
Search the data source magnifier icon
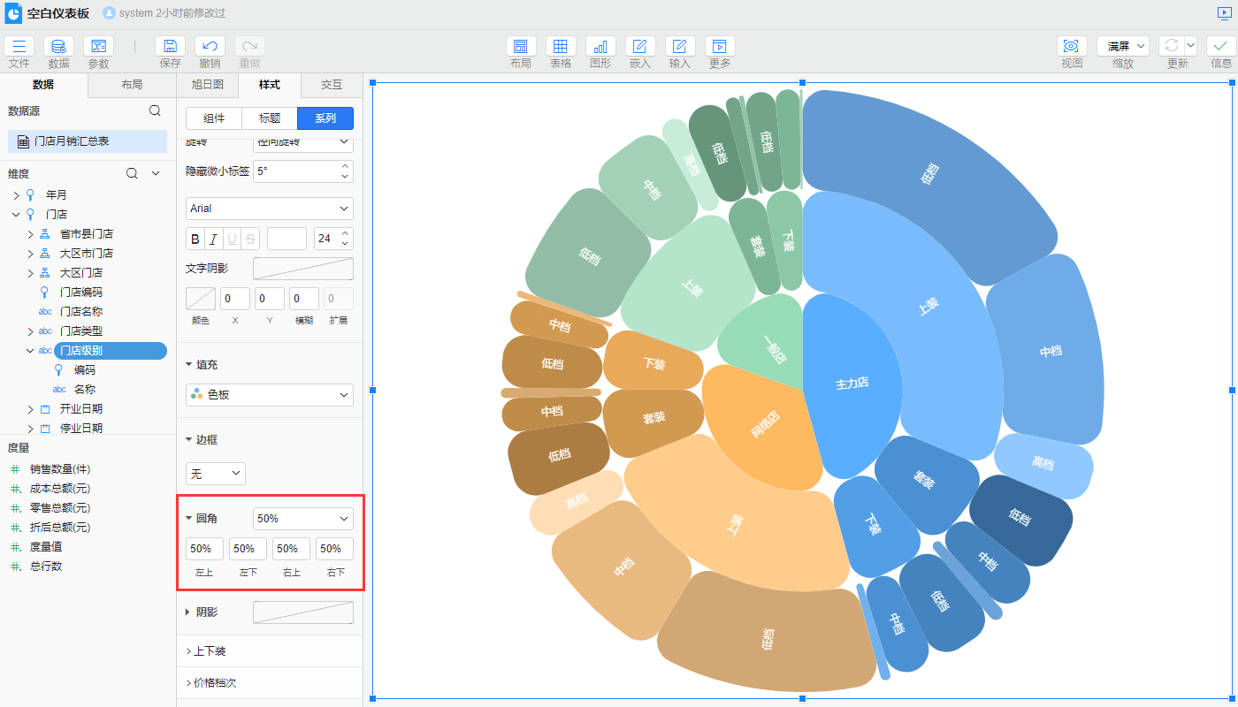click(x=155, y=110)
